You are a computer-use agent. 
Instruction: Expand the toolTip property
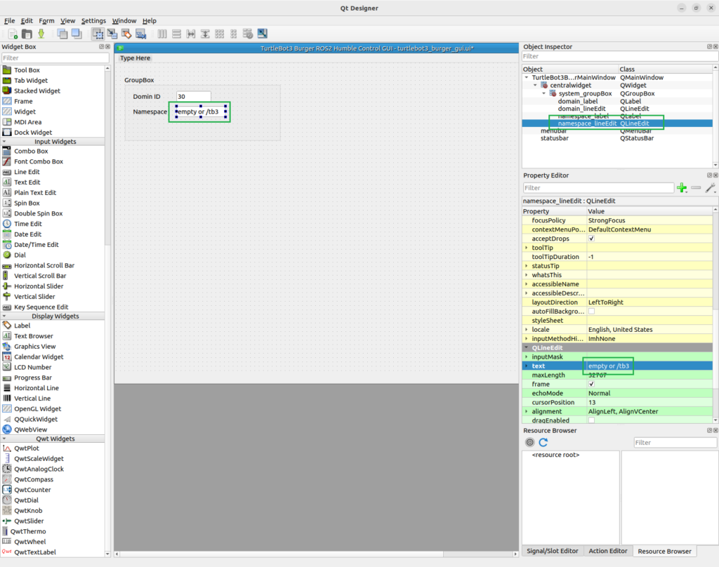(x=527, y=248)
